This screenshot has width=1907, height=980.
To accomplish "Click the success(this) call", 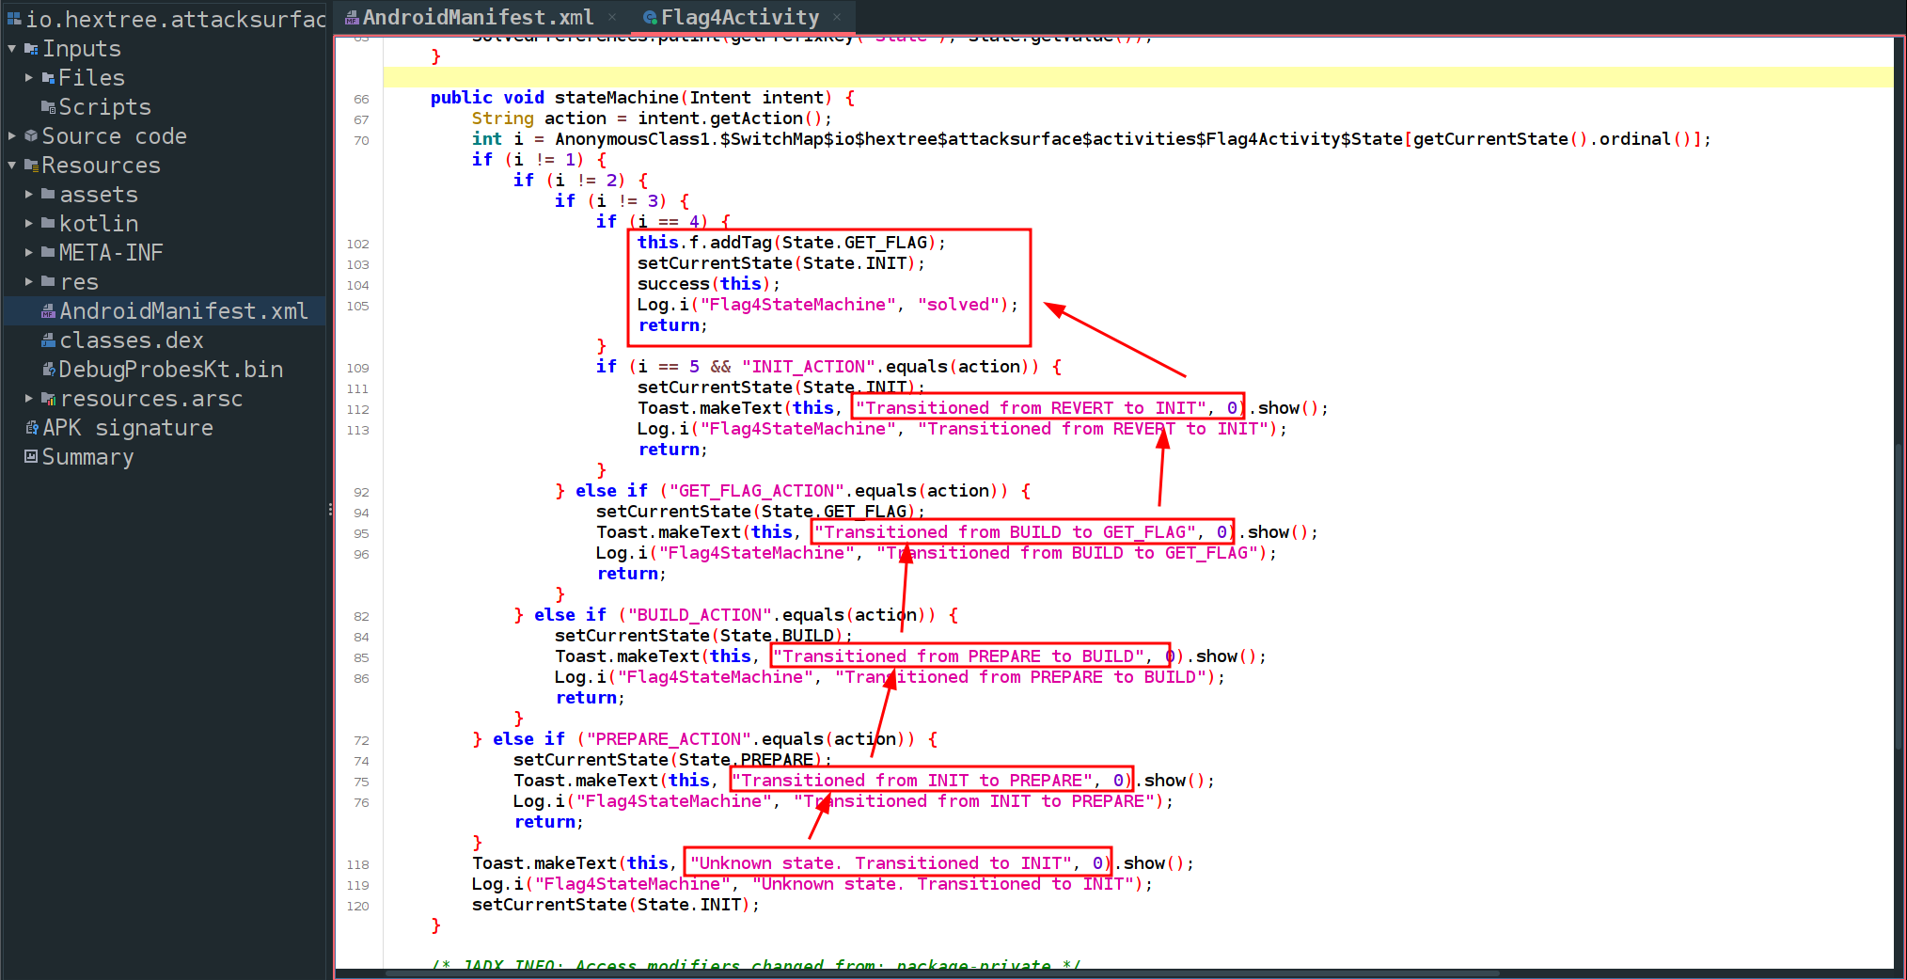I will tap(704, 283).
